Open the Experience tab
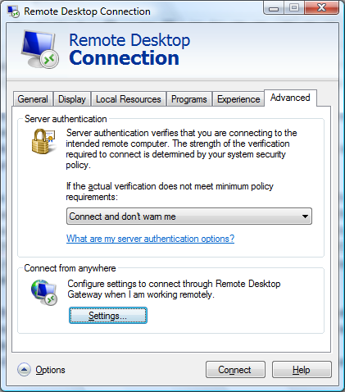This screenshot has width=345, height=392. tap(238, 99)
